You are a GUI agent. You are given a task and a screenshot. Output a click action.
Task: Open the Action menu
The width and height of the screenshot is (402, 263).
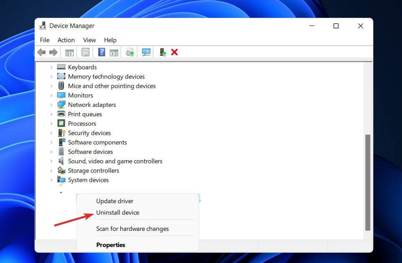tap(66, 40)
